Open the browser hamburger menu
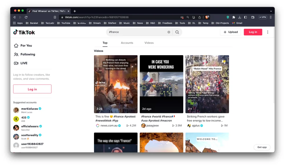Viewport: 285px width, 166px height. pyautogui.click(x=271, y=17)
